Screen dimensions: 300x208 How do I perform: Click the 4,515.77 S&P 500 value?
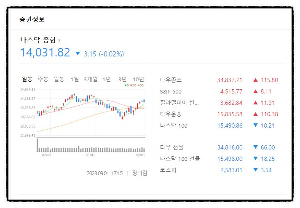231,91
